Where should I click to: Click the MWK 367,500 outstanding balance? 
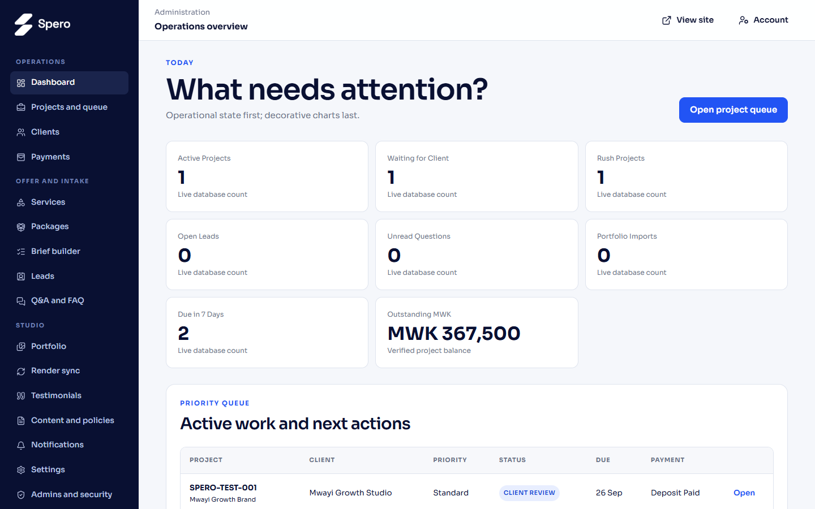454,334
